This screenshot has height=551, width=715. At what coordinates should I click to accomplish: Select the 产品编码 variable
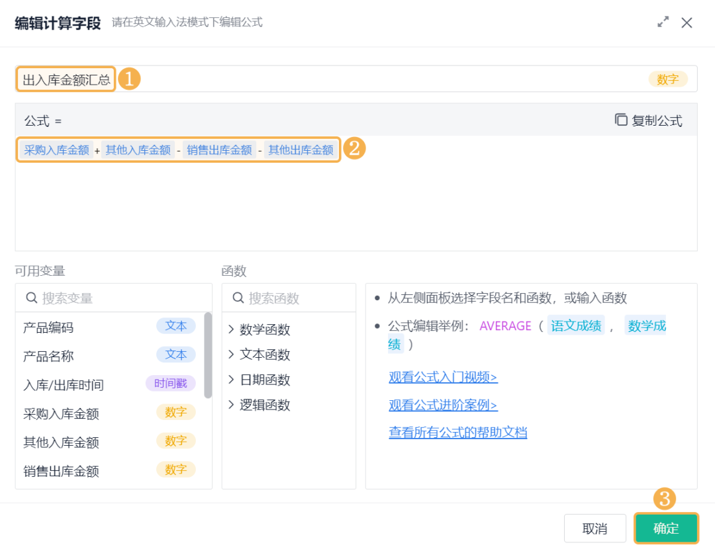tap(109, 327)
